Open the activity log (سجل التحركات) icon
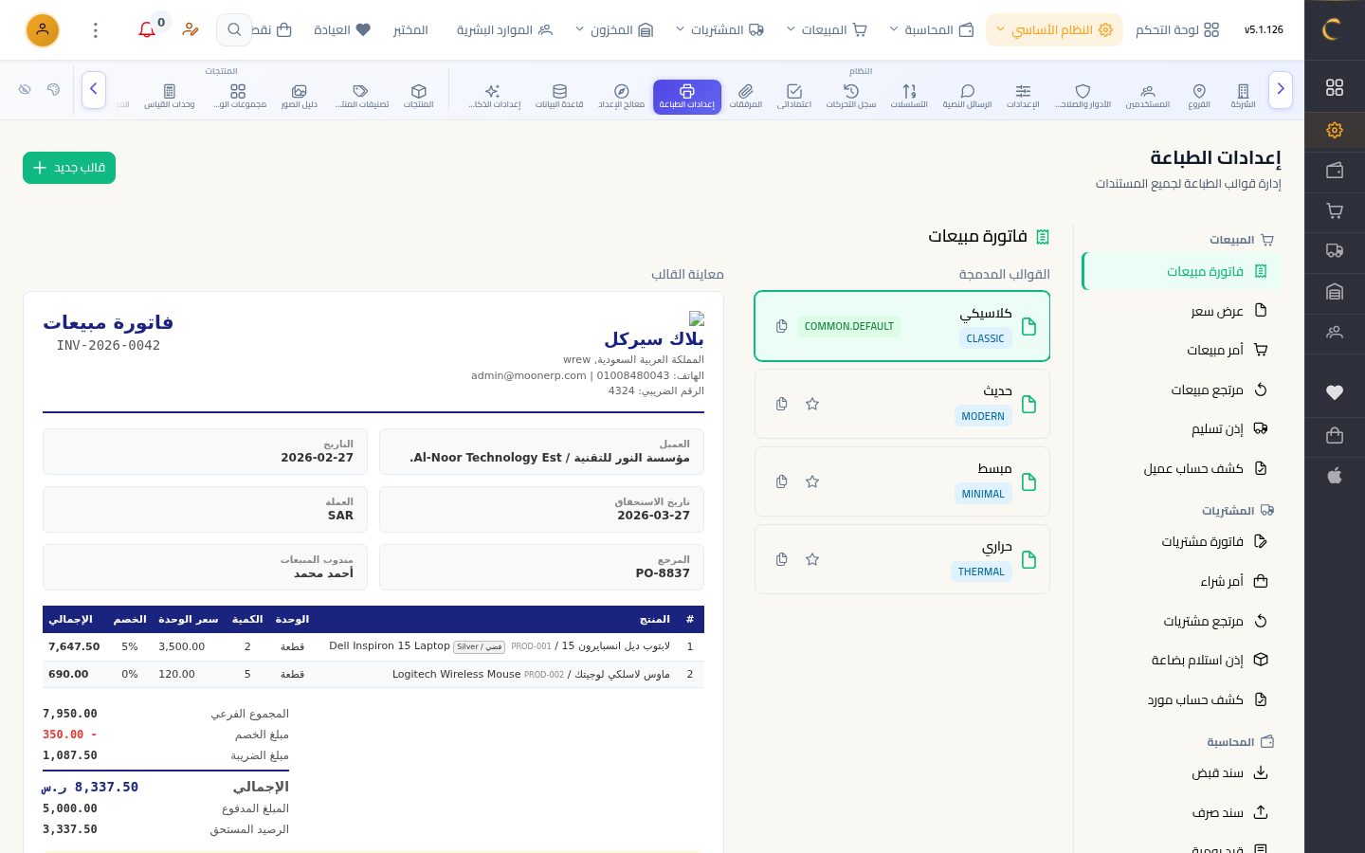 [x=851, y=96]
